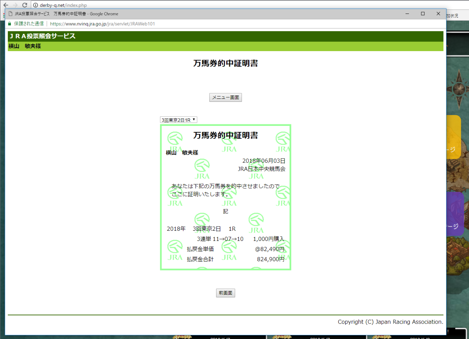Click the 824,900円 total payout
Viewport: 469px width, 339px height.
pyautogui.click(x=271, y=259)
